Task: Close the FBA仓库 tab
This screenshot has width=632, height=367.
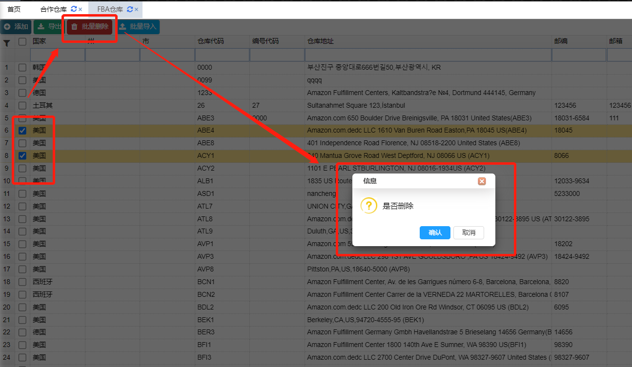Action: [x=136, y=9]
